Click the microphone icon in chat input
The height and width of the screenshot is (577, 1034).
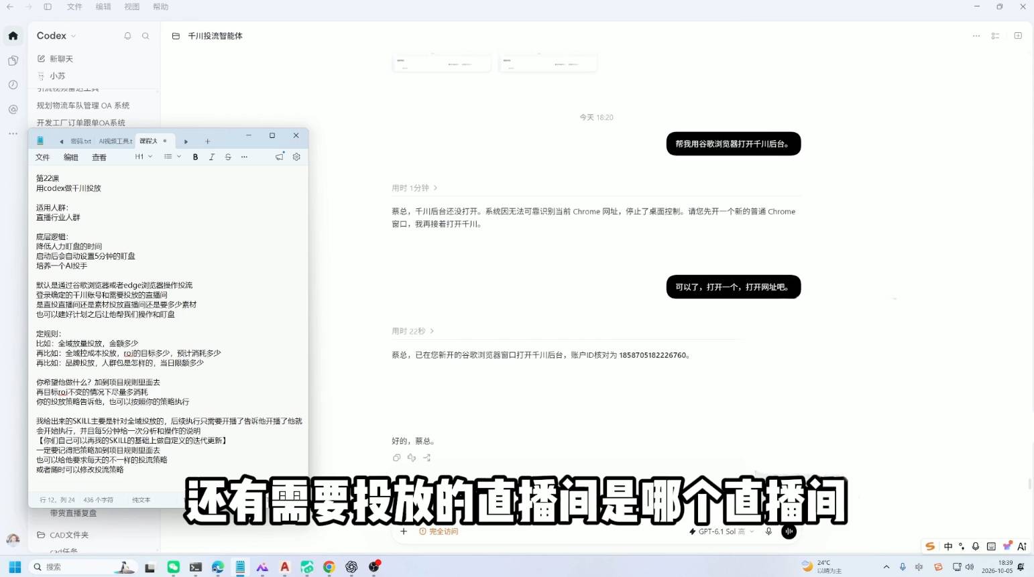point(768,531)
